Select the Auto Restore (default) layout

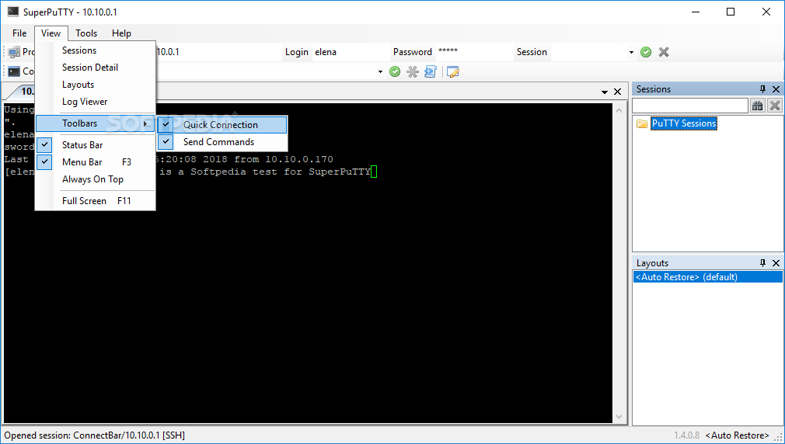(x=707, y=277)
